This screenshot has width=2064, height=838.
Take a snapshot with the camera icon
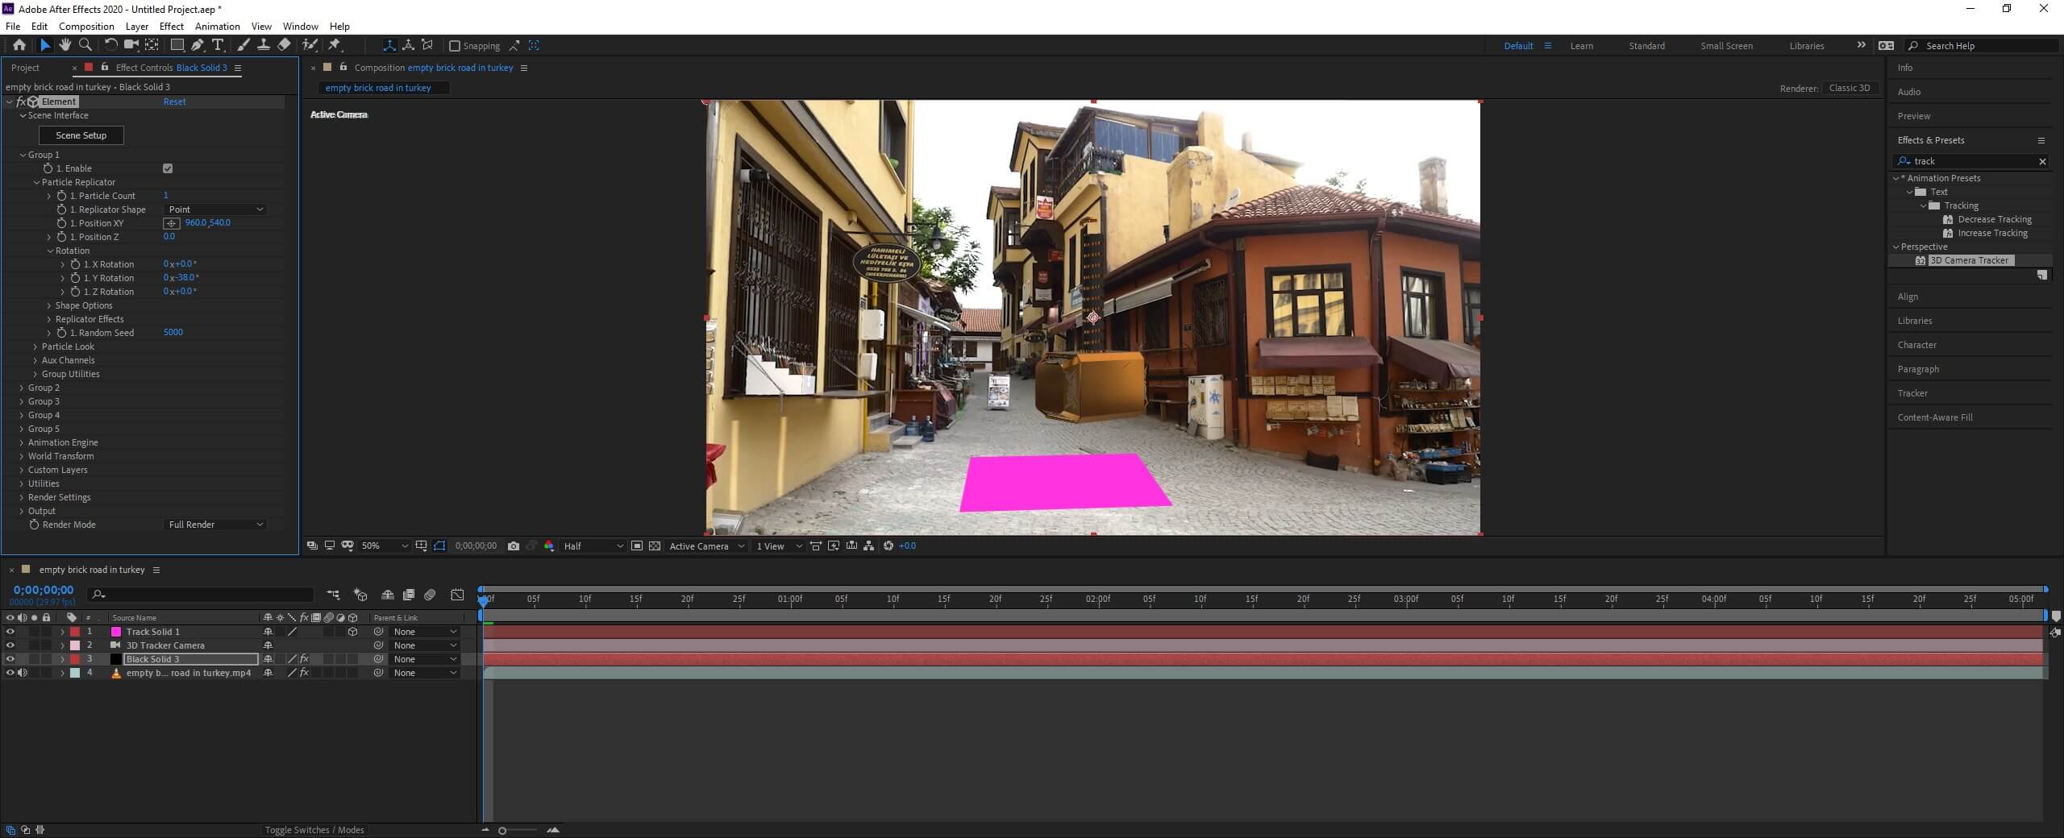[514, 546]
